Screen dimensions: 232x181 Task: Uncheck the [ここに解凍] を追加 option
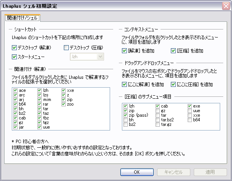pyautogui.click(x=124, y=85)
